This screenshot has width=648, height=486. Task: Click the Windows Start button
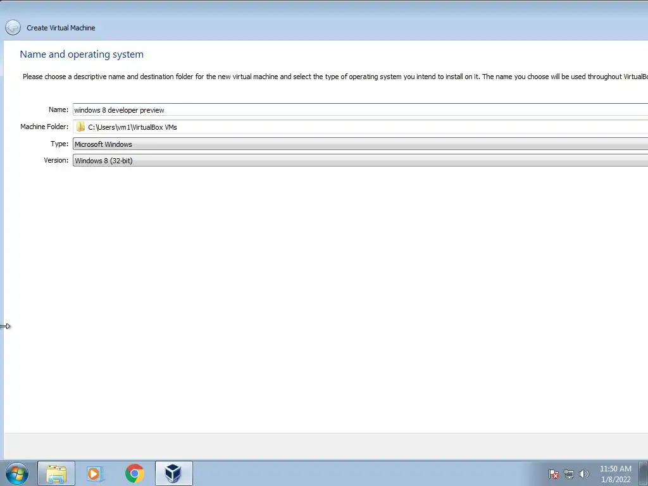coord(17,473)
